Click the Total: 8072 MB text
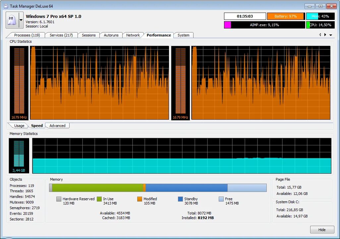Image resolution: width=340 pixels, height=239 pixels. [x=199, y=213]
